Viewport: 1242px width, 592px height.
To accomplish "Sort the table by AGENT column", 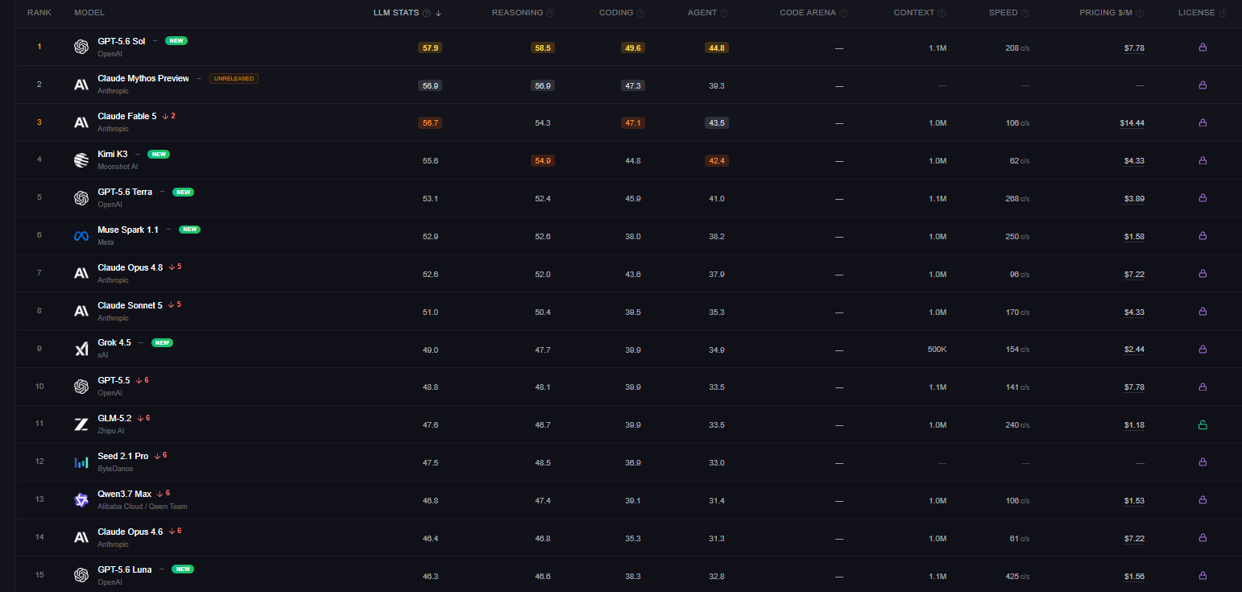I will (702, 13).
